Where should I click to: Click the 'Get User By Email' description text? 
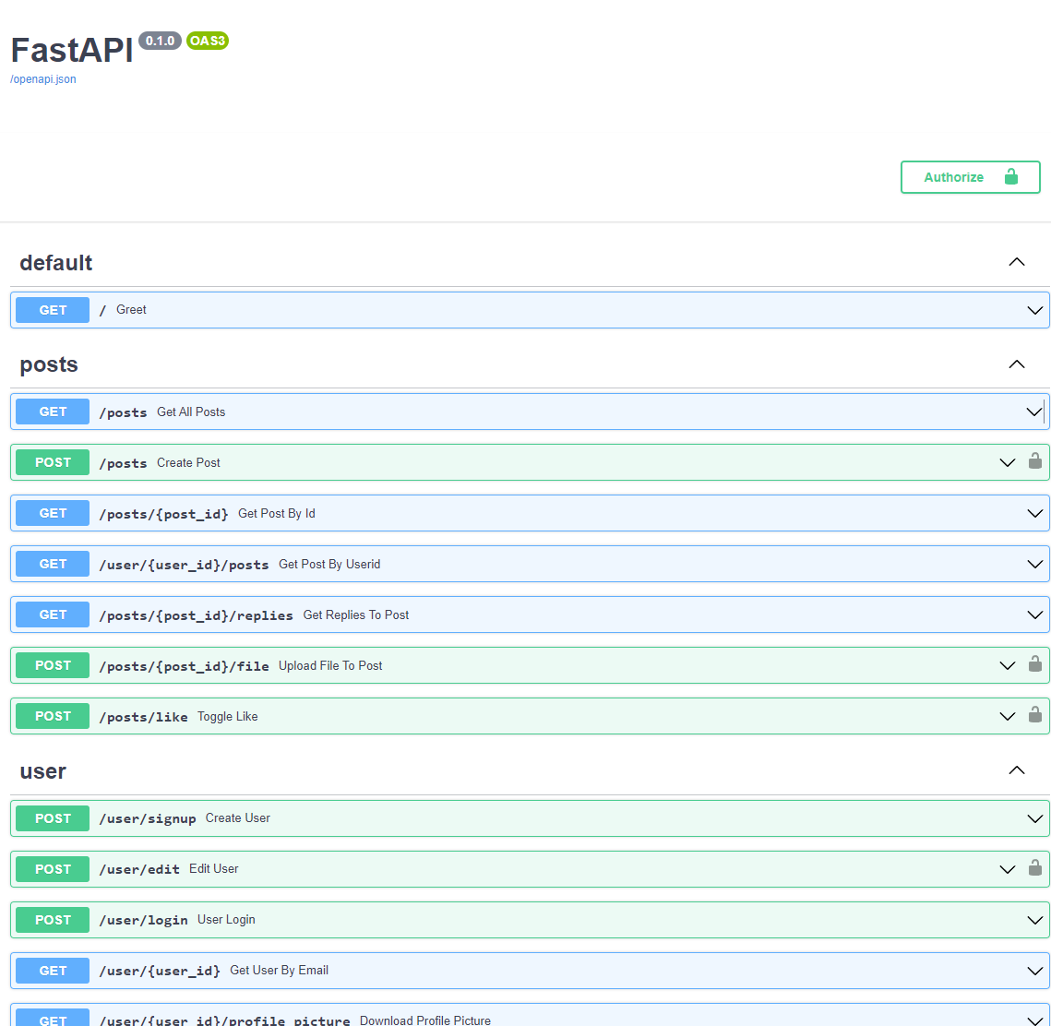pos(279,971)
